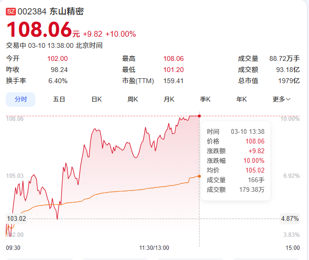Viewport: 309px width, 260px height.
Task: Click the large 108.06 current price
Action: coord(39,30)
